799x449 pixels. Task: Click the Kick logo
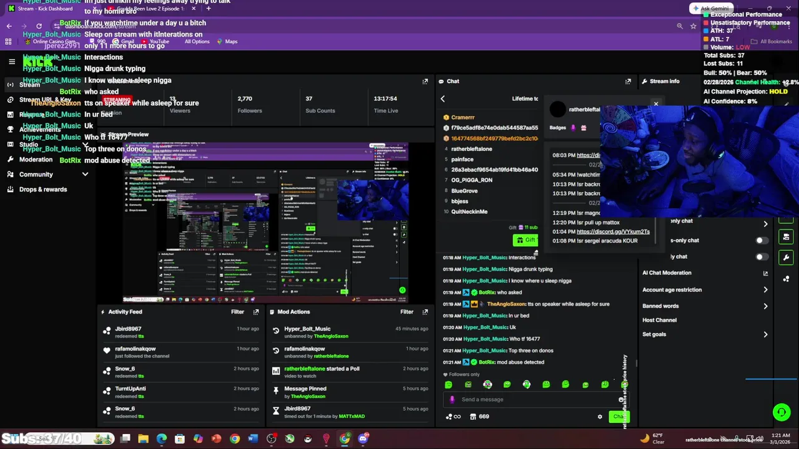click(37, 61)
